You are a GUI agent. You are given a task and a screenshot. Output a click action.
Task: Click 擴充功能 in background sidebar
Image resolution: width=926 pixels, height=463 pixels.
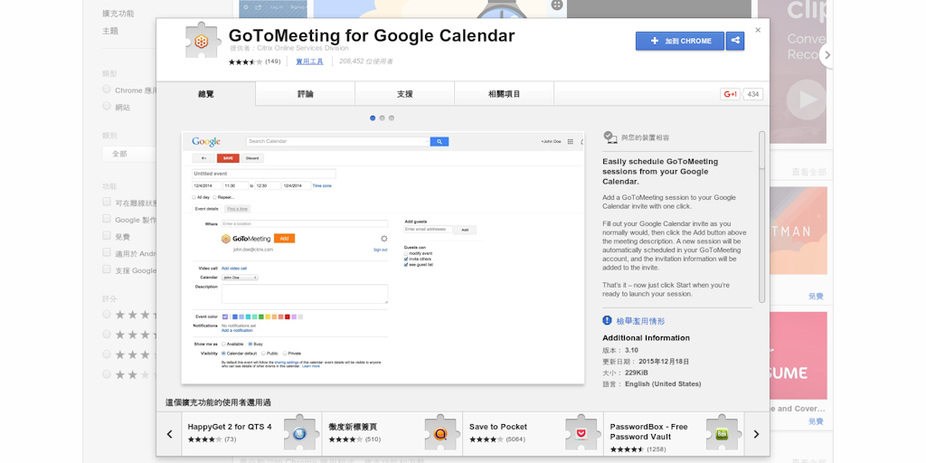(118, 13)
